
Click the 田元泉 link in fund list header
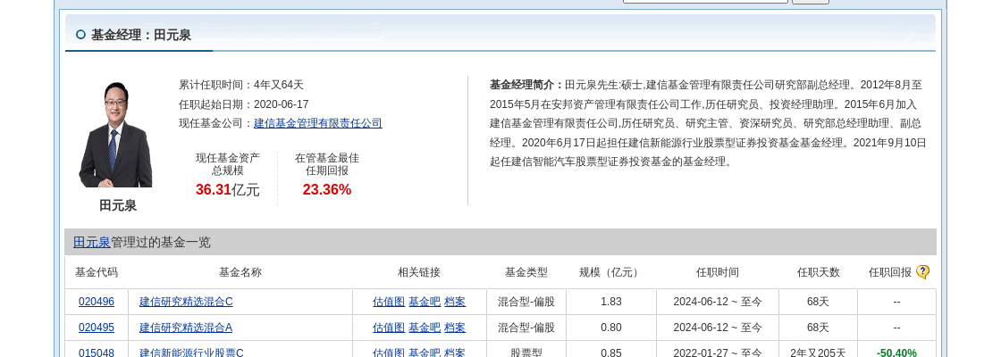(91, 242)
